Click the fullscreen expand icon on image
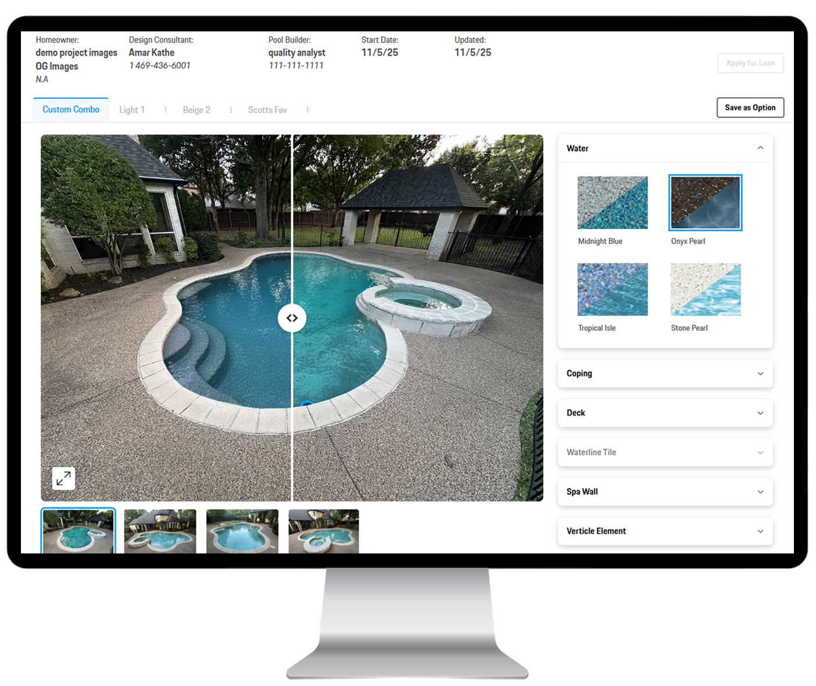Viewport: 816px width, 686px height. click(63, 478)
